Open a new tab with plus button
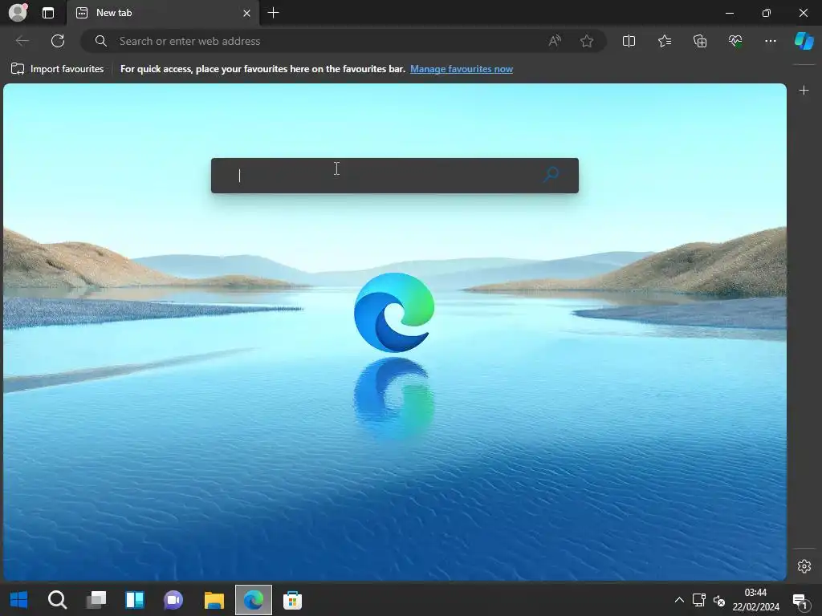 coord(273,13)
